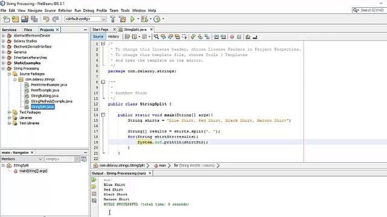
Task: Click the Build Project hammer icon
Action: point(113,19)
